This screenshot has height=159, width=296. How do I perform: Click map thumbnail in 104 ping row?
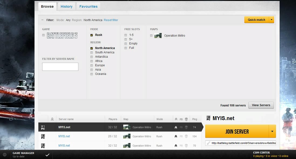click(x=127, y=136)
